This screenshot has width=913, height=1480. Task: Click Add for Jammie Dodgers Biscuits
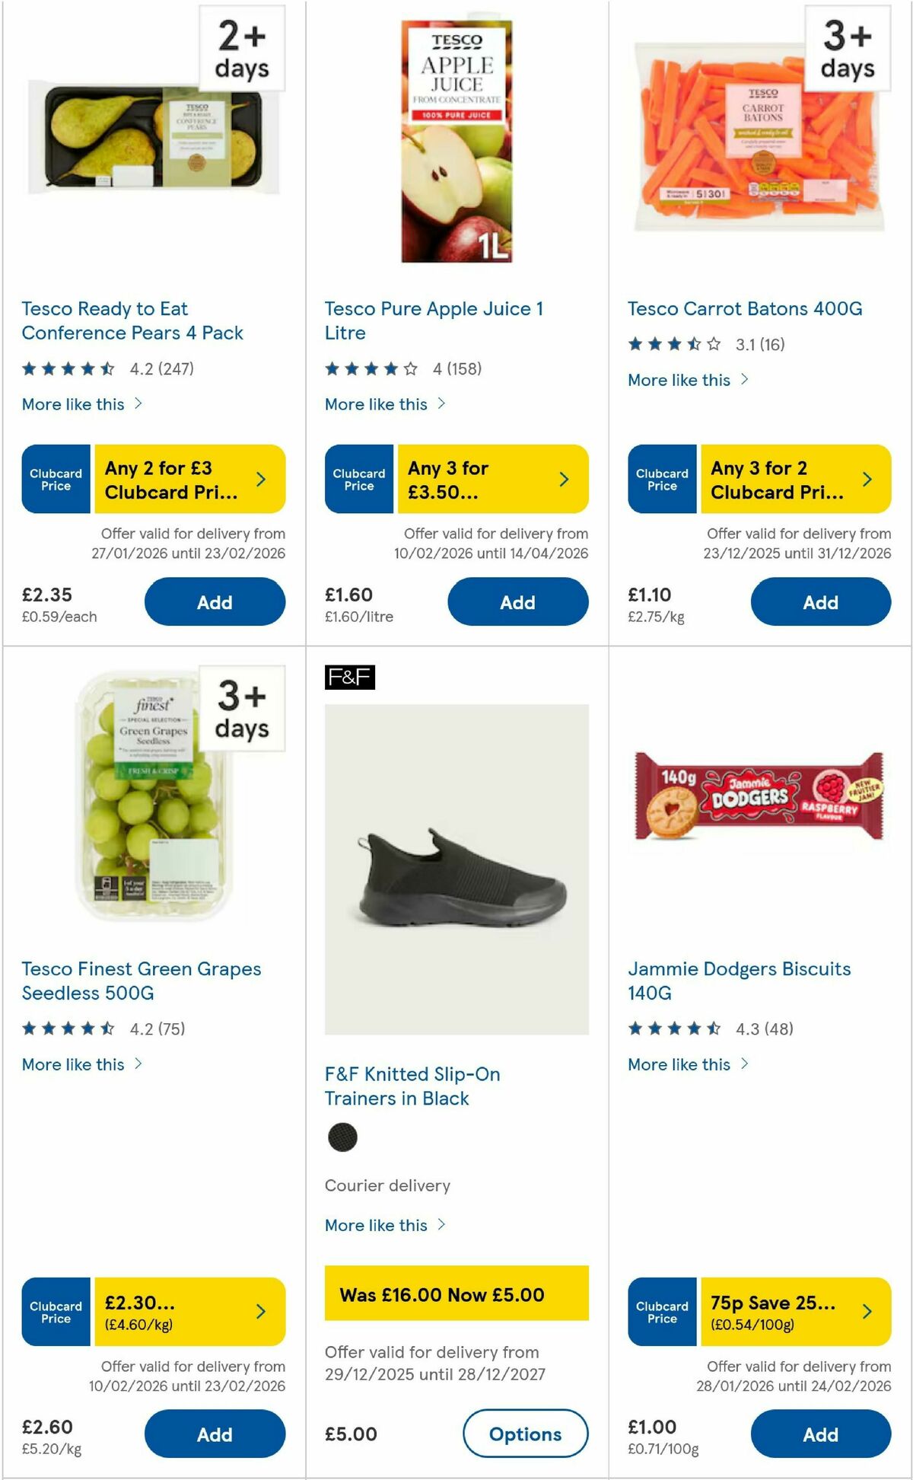(820, 1434)
